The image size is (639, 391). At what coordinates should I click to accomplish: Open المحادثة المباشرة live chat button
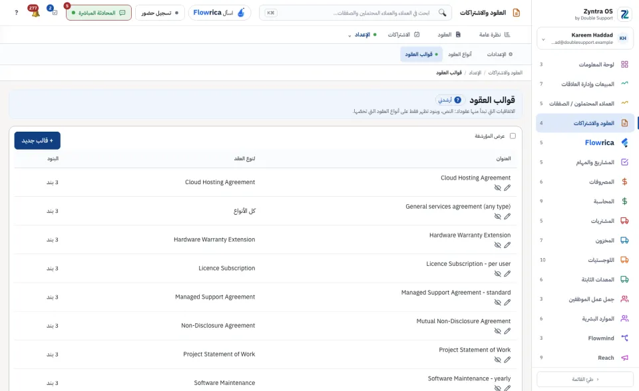click(x=99, y=13)
